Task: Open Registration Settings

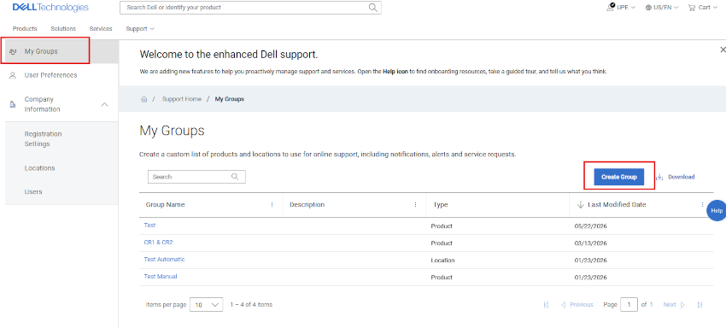Action: (43, 139)
